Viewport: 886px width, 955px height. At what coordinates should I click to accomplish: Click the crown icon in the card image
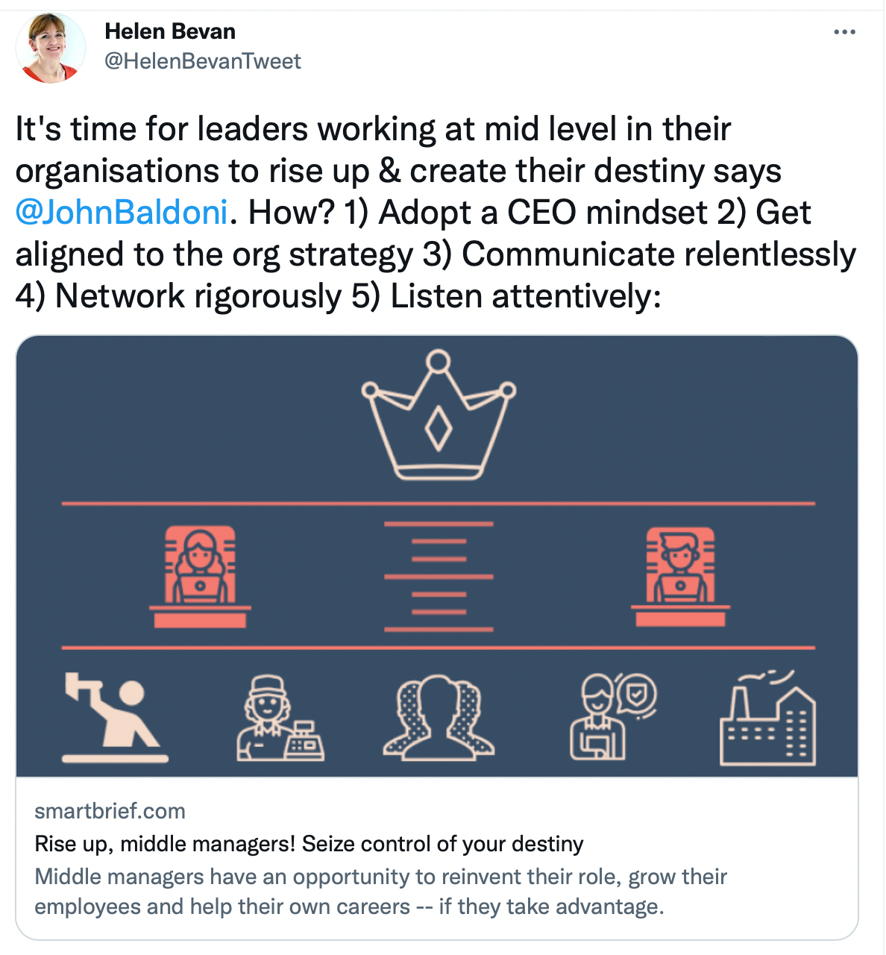click(439, 415)
